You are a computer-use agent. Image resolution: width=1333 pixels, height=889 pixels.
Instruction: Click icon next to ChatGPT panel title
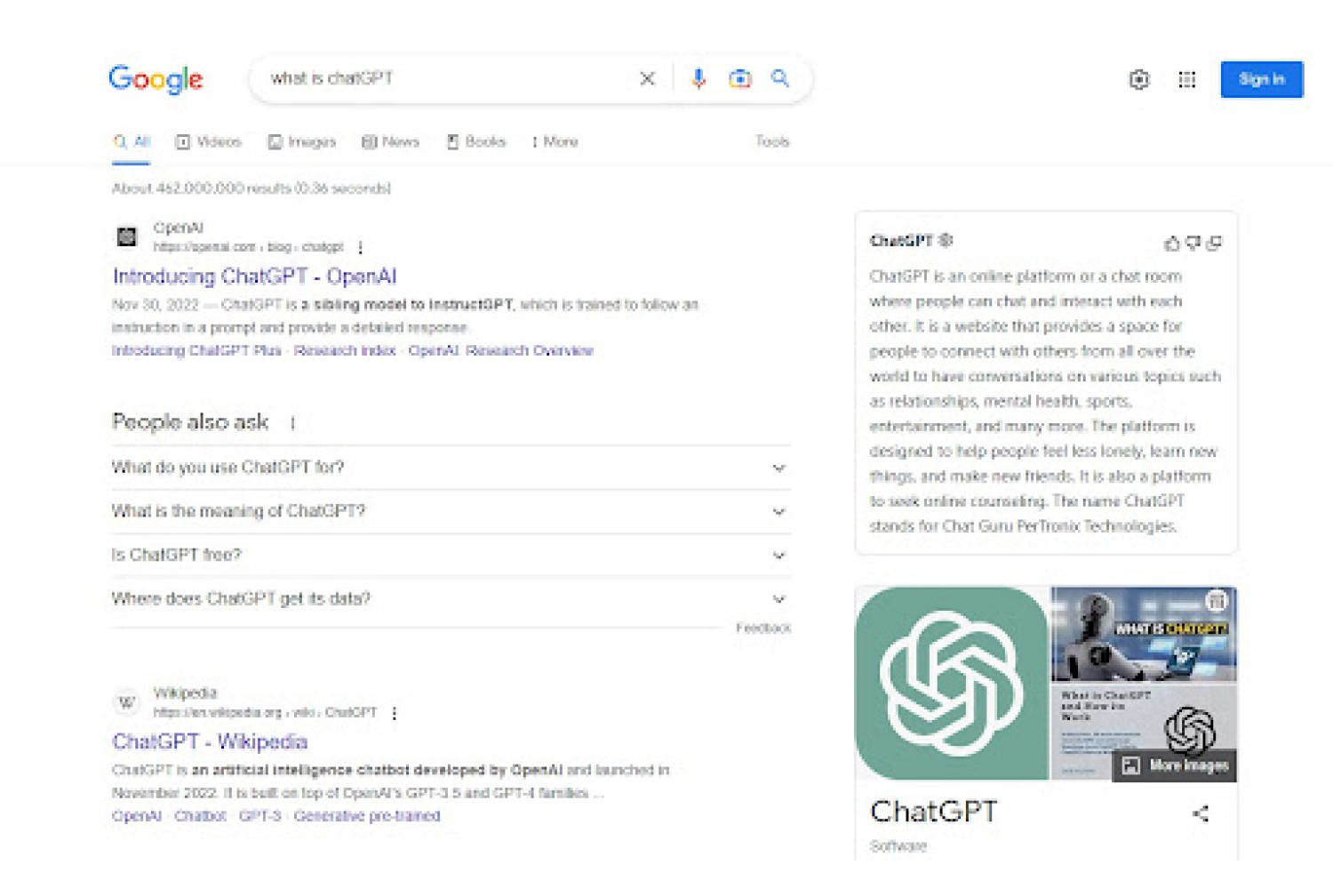click(946, 240)
